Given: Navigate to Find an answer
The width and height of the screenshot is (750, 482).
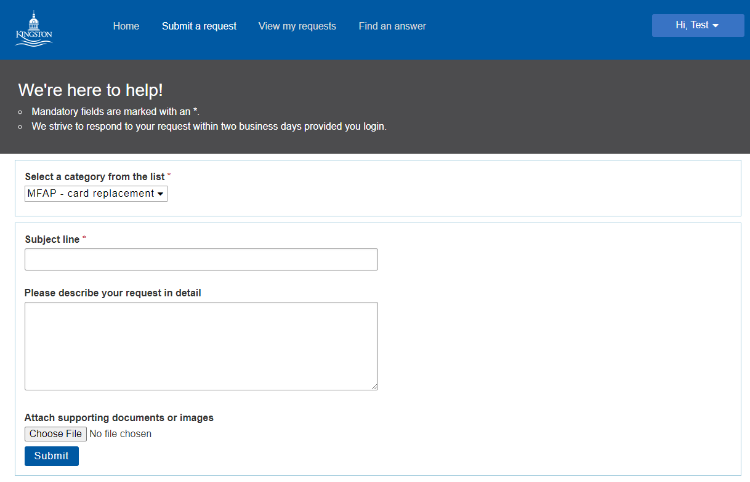Looking at the screenshot, I should pyautogui.click(x=392, y=26).
